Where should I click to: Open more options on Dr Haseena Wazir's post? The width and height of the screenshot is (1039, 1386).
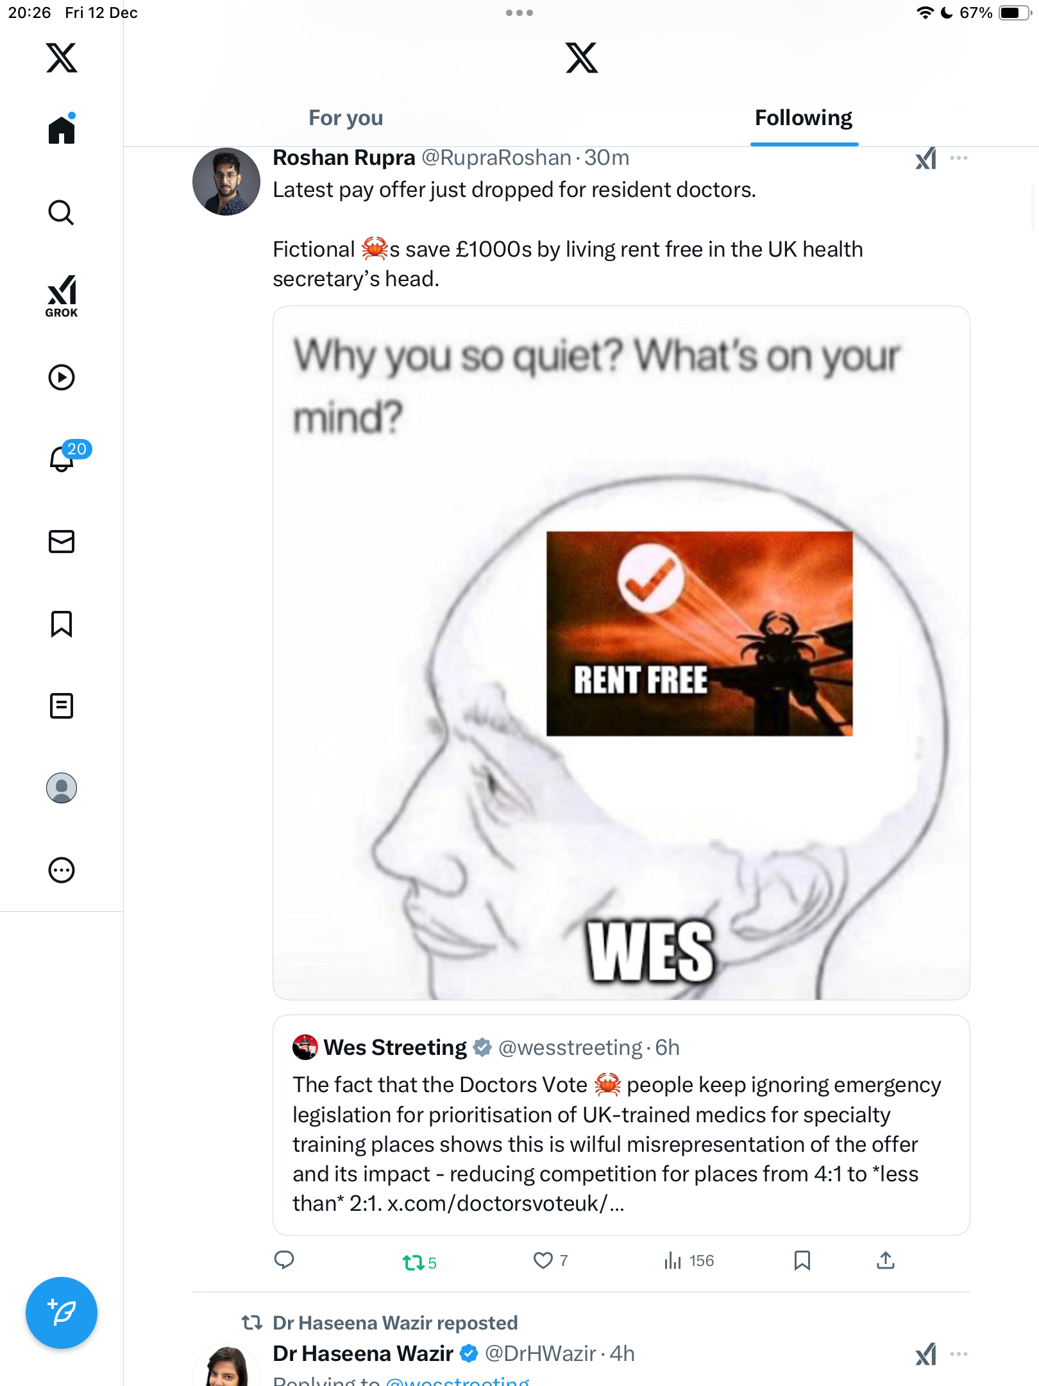coord(959,1354)
